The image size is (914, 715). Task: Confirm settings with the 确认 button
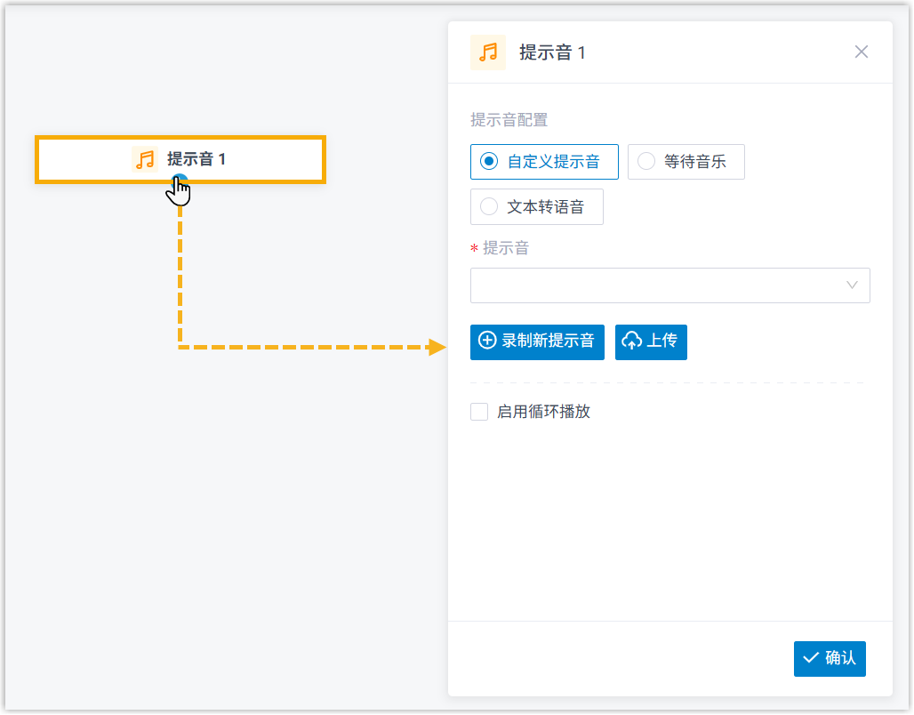pyautogui.click(x=830, y=658)
